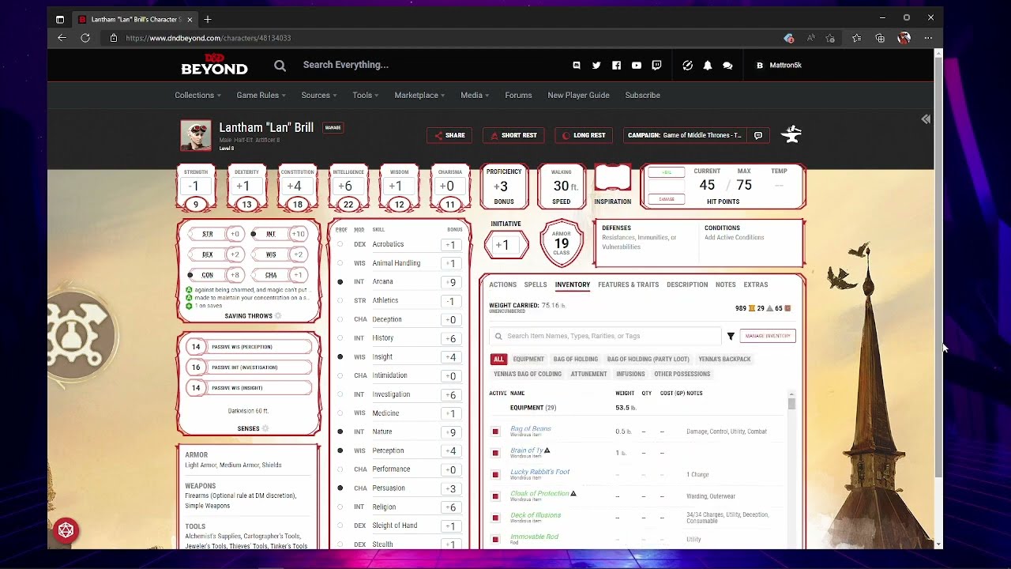Click the inventory search field

coord(605,336)
